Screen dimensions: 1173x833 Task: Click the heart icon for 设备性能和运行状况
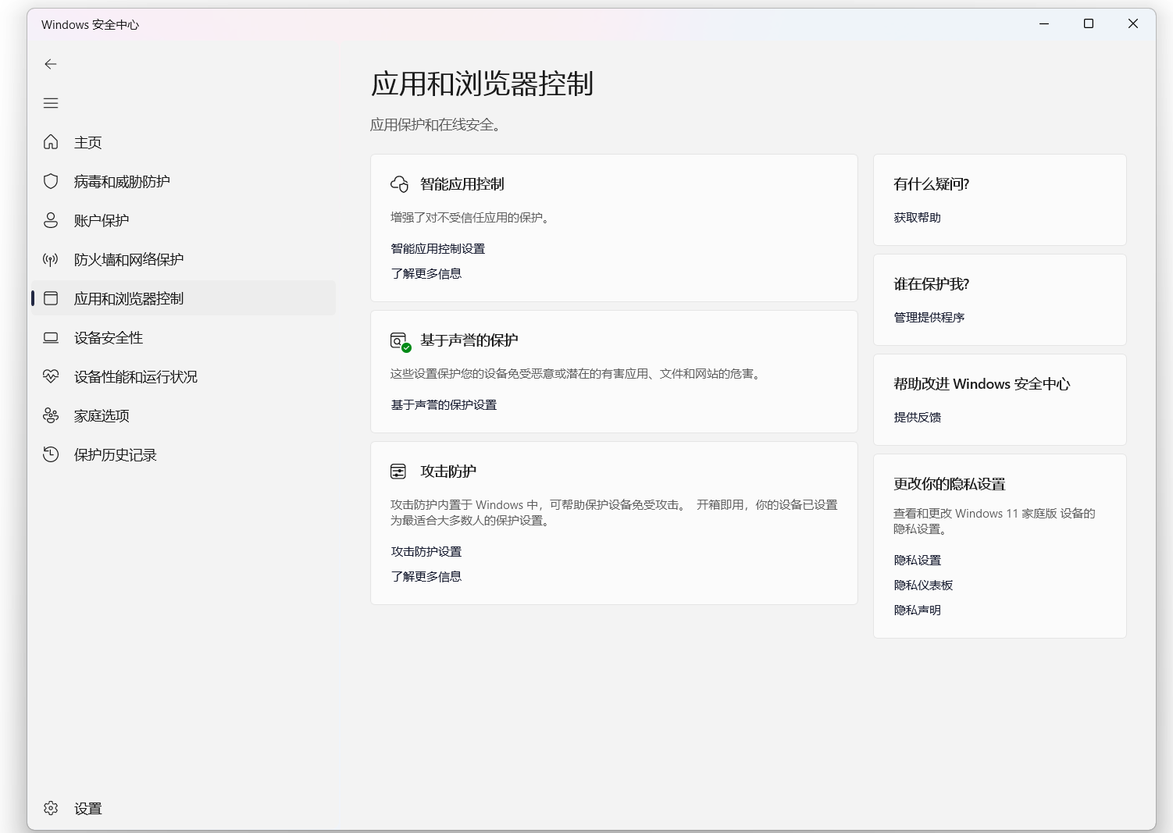point(51,376)
